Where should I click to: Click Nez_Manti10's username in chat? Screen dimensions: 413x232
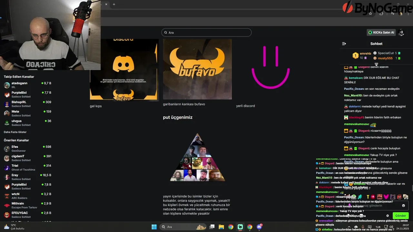(x=353, y=95)
